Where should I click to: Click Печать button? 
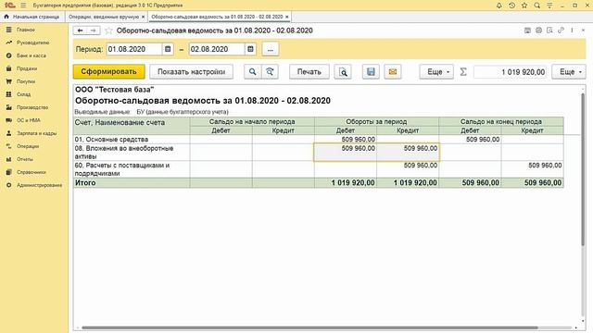coord(309,72)
